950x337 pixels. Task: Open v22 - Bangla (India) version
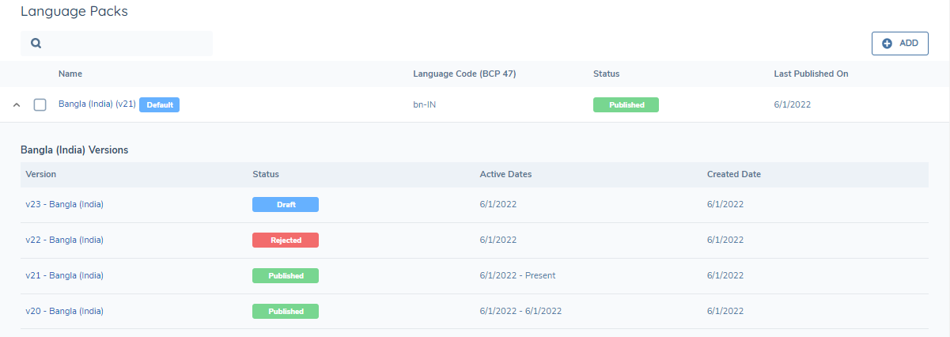point(64,240)
